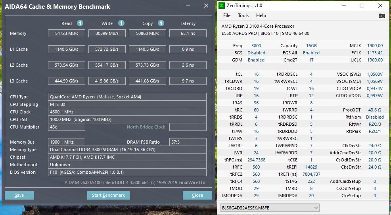Close the AIDA64 benchmark window
The image size is (391, 215).
pyautogui.click(x=206, y=6)
